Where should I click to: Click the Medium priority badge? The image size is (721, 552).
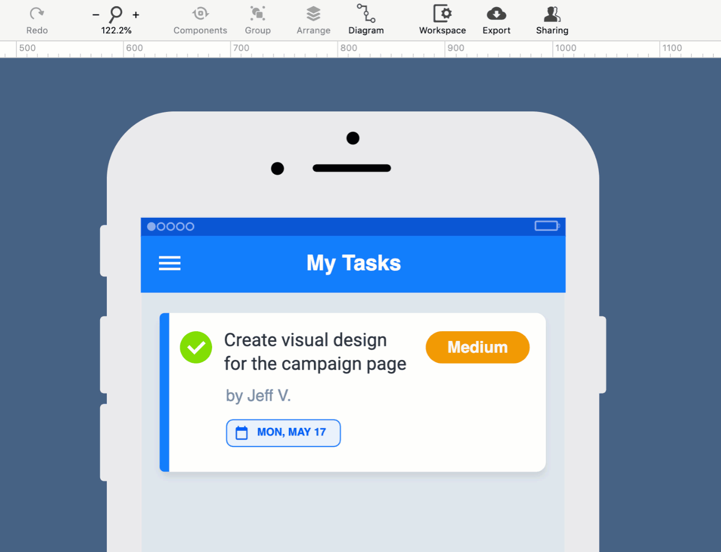477,348
